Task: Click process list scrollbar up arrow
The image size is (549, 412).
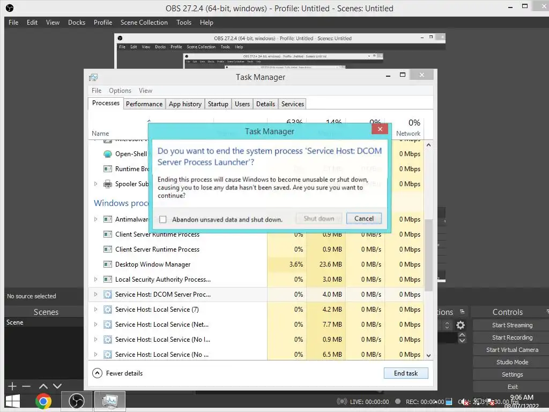Action: 428,145
